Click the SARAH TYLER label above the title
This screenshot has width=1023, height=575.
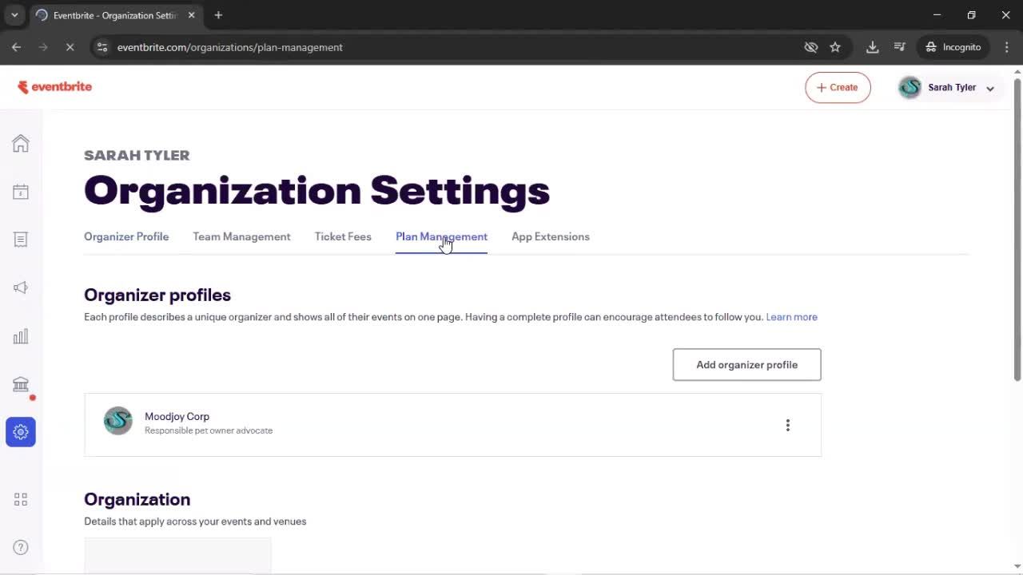point(137,155)
